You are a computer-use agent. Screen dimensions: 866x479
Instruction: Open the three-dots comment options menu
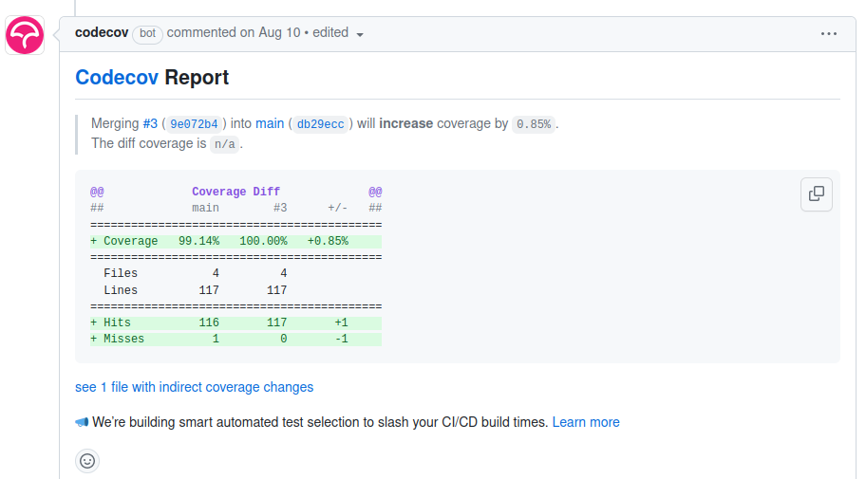pyautogui.click(x=828, y=33)
